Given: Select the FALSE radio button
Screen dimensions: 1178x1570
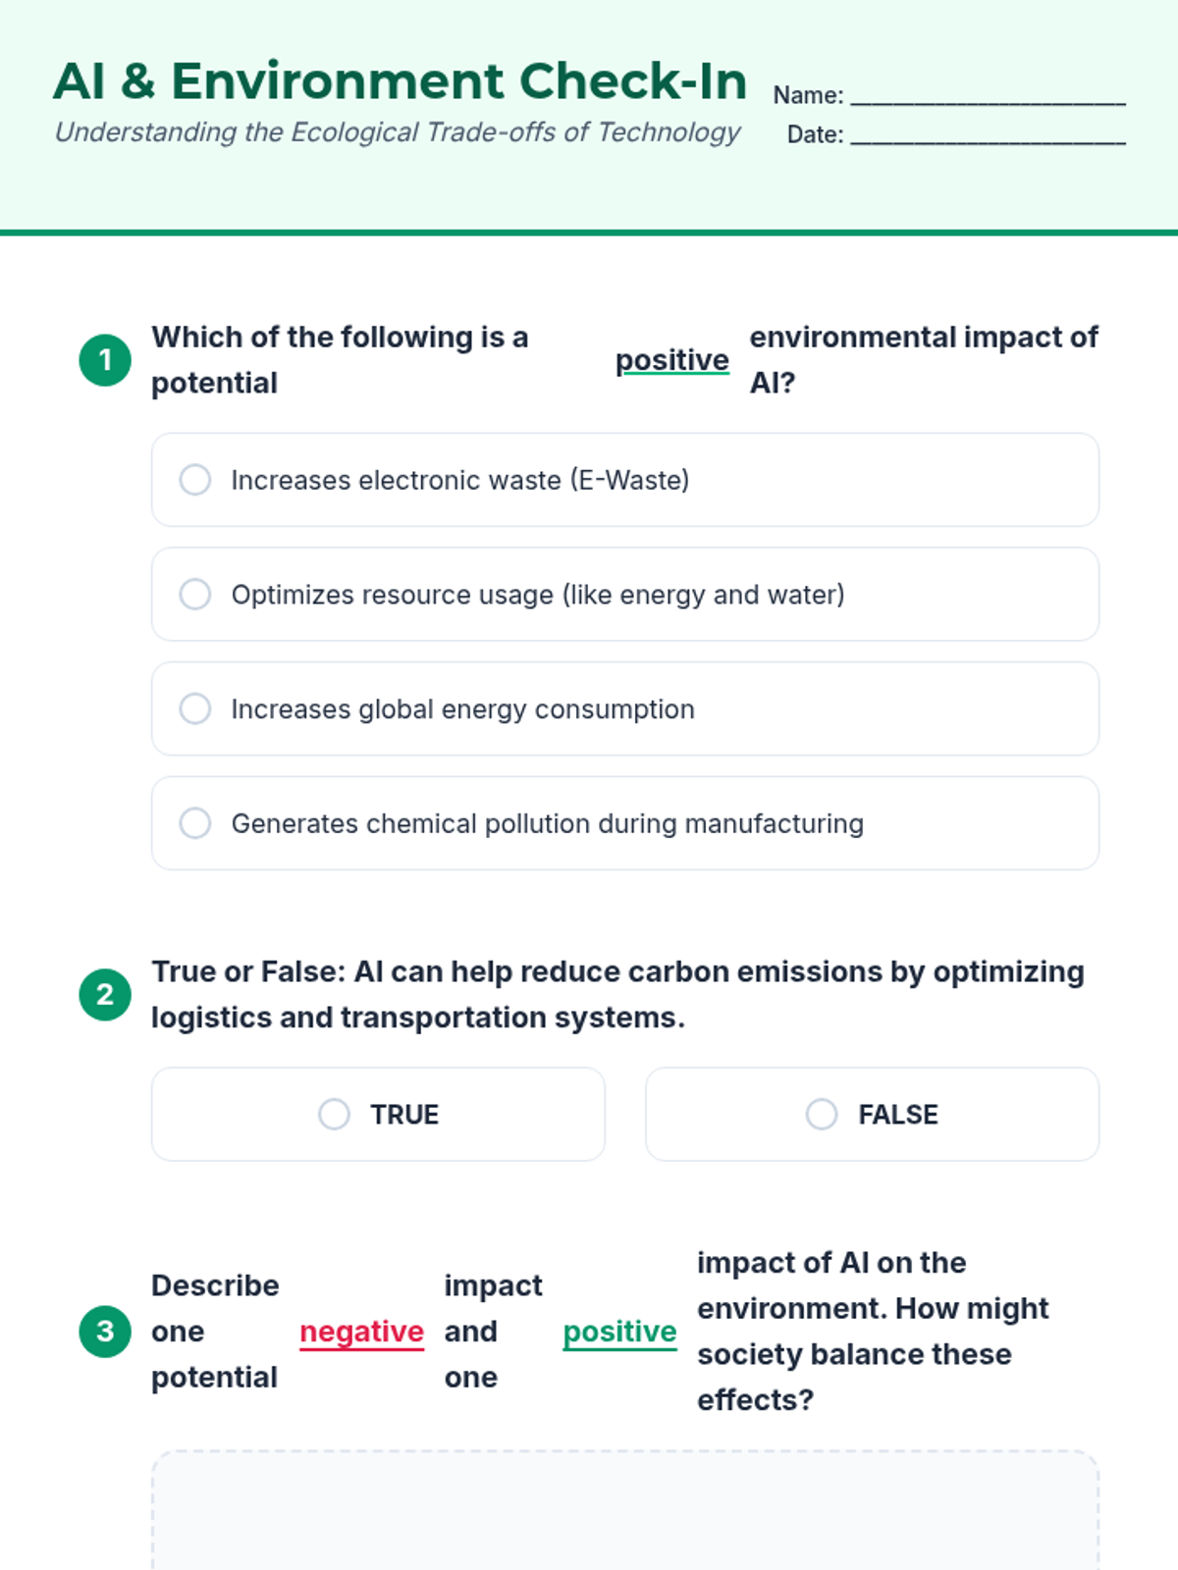Looking at the screenshot, I should [822, 1115].
